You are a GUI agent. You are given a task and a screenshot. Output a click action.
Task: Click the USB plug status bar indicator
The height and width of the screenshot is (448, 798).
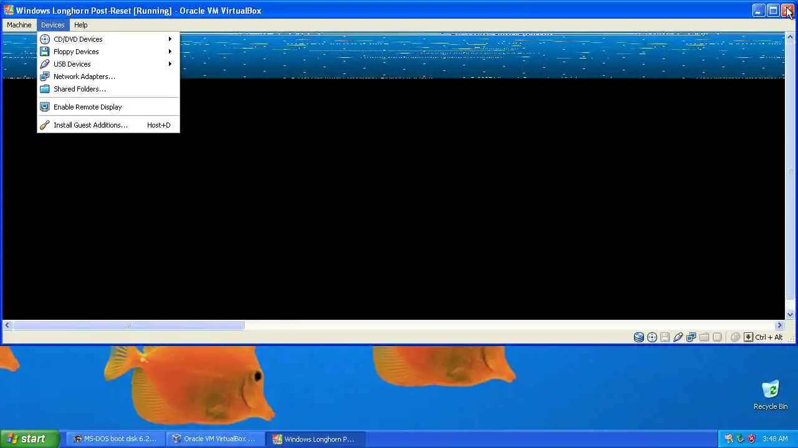(678, 337)
